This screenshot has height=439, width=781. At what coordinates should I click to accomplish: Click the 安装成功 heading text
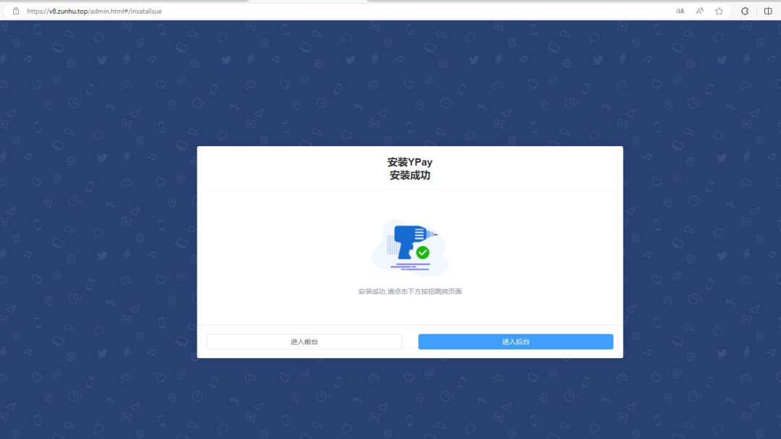coord(410,176)
